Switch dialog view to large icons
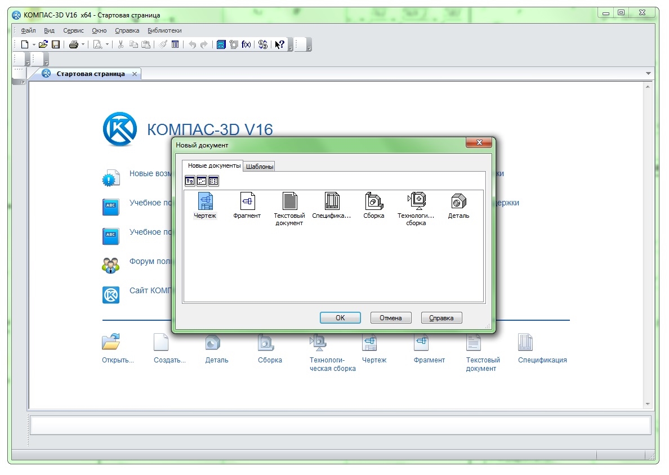Image resolution: width=669 pixels, height=475 pixels. click(190, 181)
